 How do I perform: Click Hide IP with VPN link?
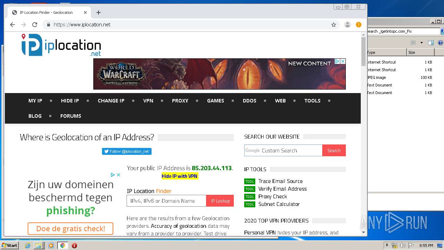click(180, 176)
